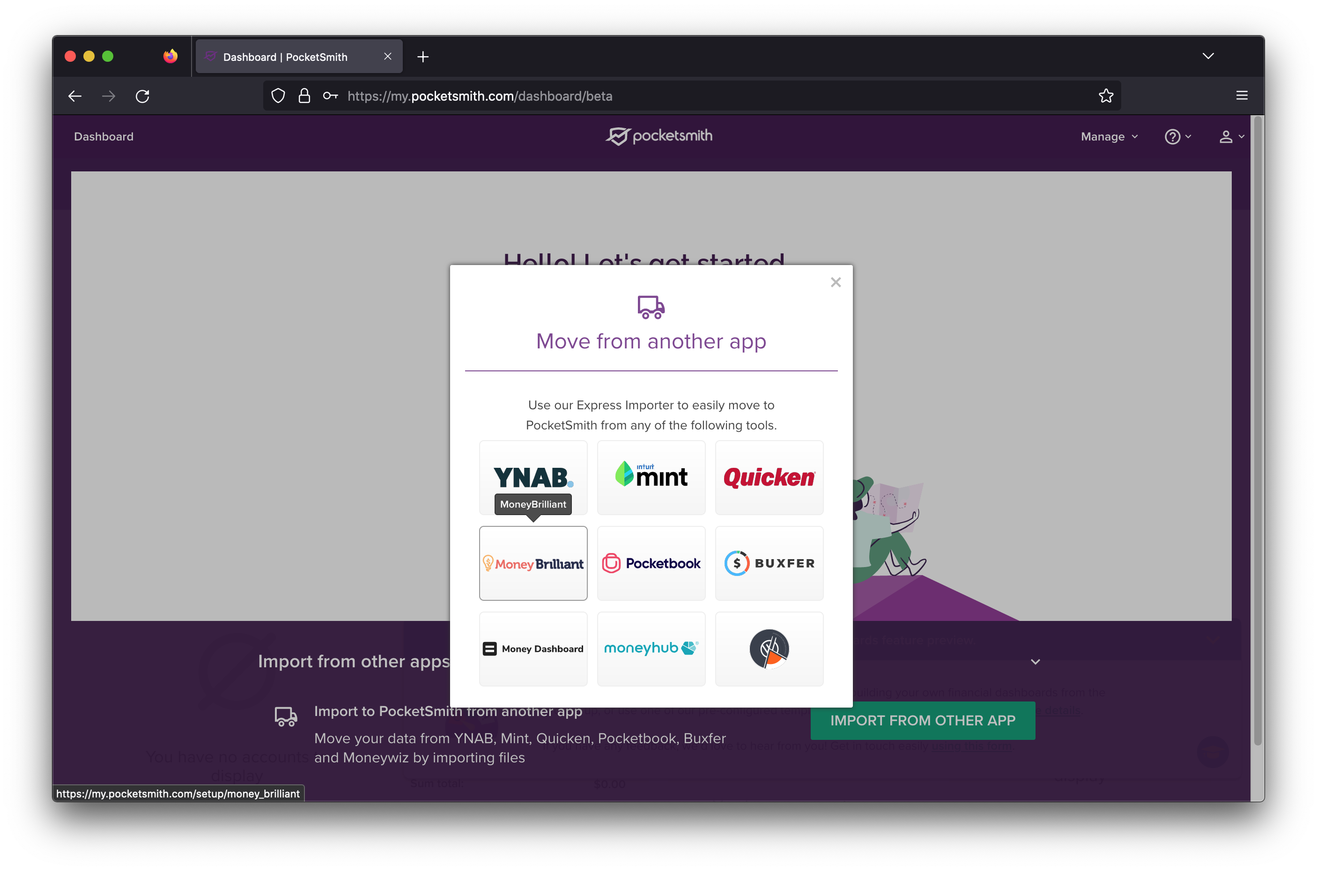Choose the moneyhub importer tile
This screenshot has width=1317, height=871.
click(651, 649)
